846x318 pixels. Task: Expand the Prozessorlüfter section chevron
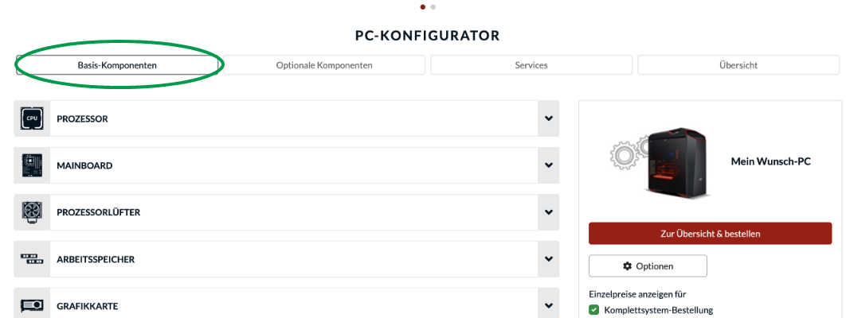pos(549,212)
